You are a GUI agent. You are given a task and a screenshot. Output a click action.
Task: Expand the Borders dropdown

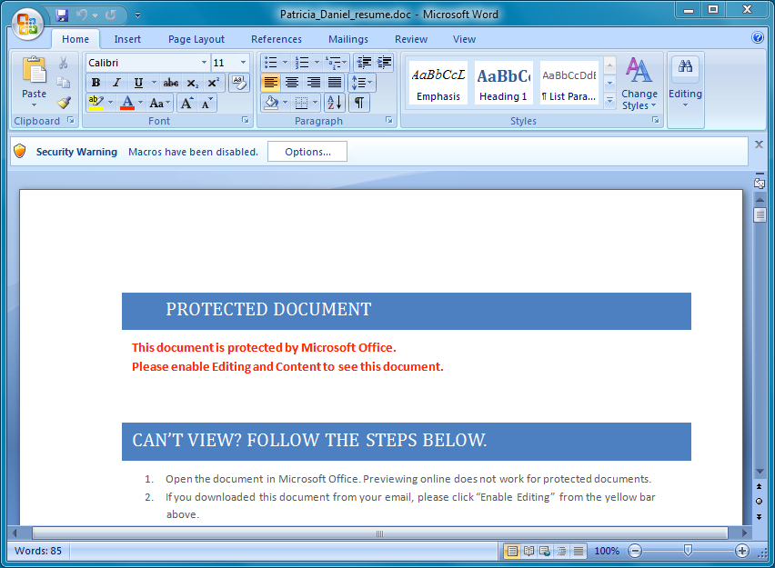point(316,103)
